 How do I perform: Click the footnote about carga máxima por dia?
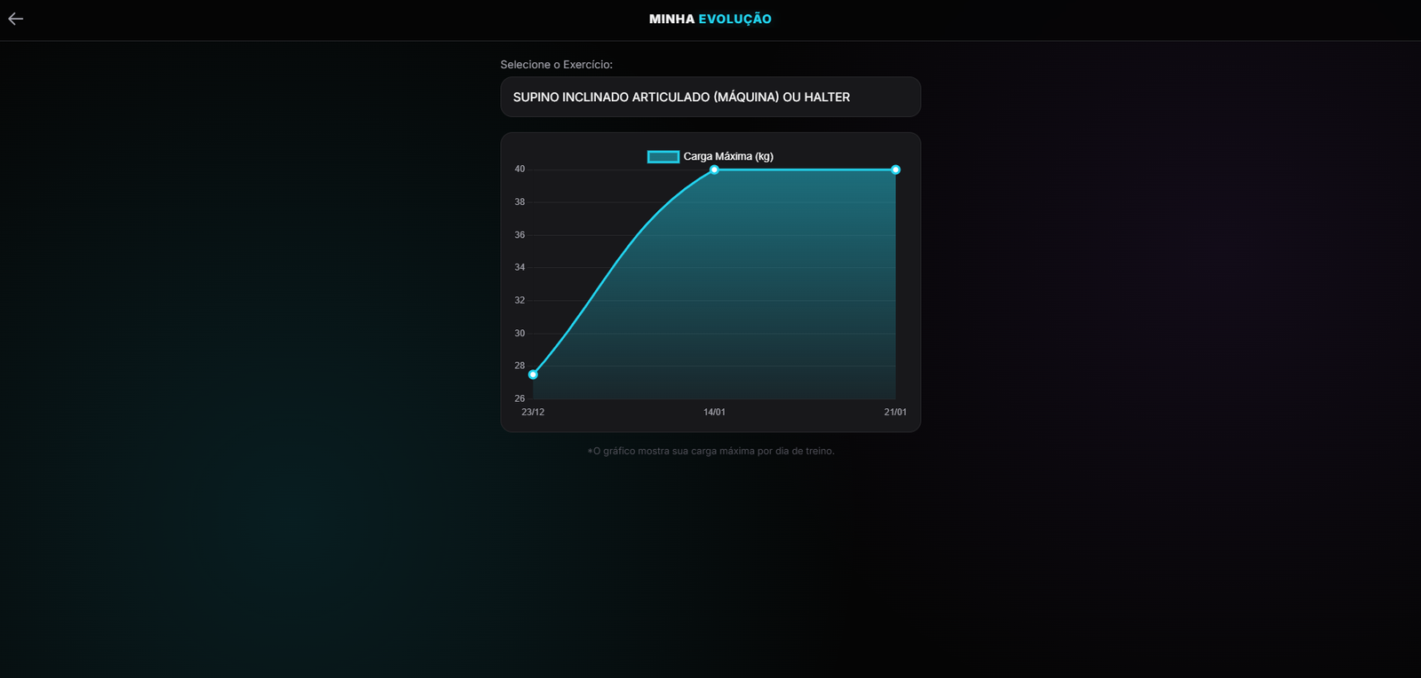(x=710, y=452)
